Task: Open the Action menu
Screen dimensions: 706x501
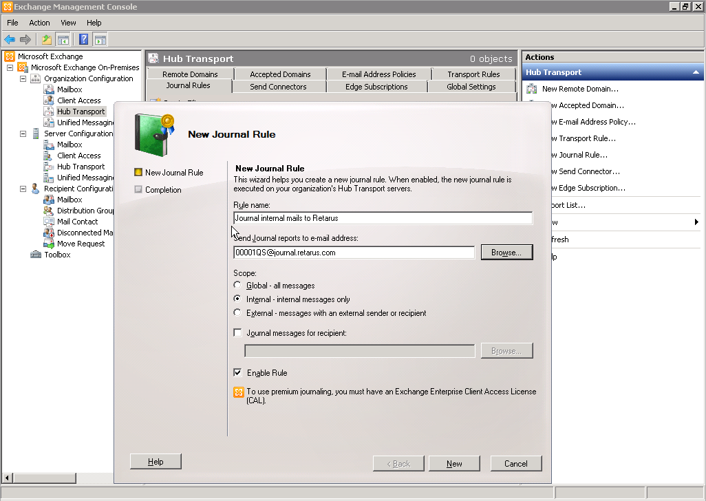Action: (39, 23)
